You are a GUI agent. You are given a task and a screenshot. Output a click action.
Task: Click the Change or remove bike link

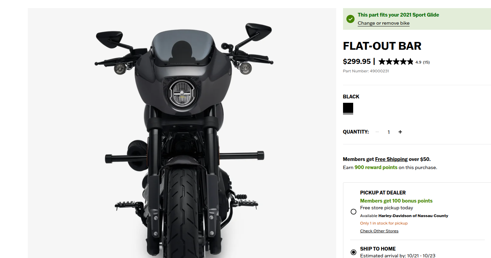coord(384,23)
